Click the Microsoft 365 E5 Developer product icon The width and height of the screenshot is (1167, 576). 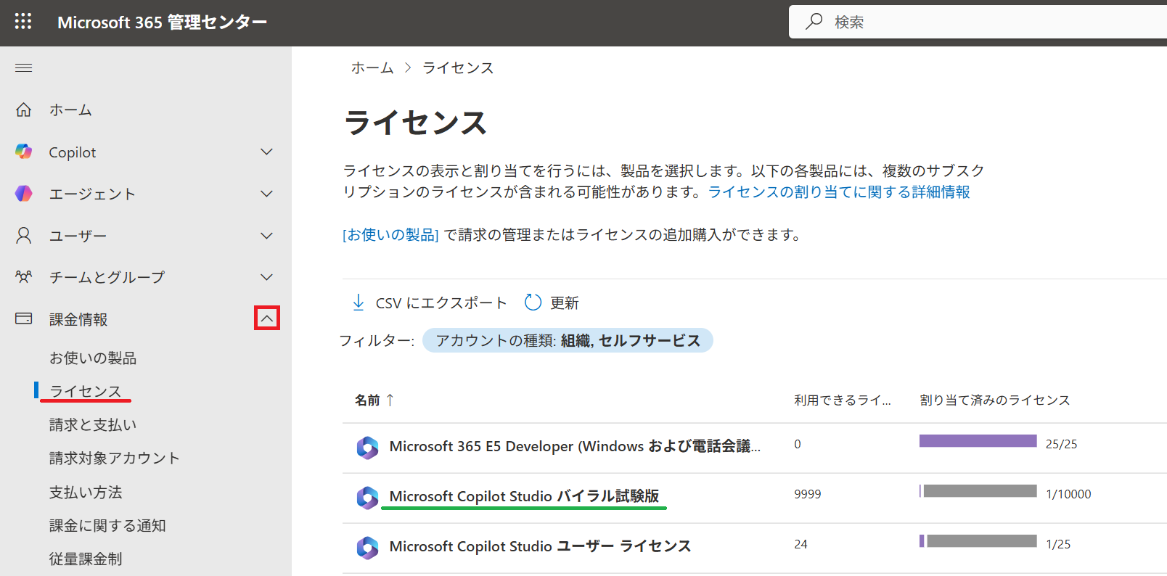[368, 448]
